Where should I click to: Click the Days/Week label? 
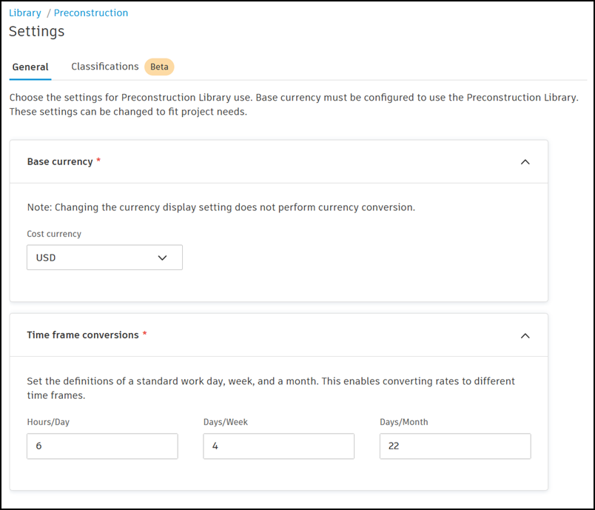226,422
